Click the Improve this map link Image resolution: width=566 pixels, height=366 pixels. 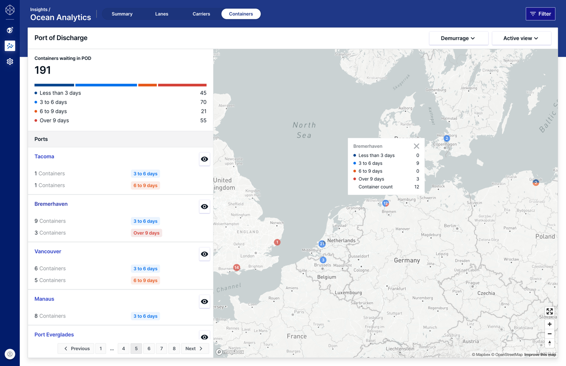tap(540, 355)
